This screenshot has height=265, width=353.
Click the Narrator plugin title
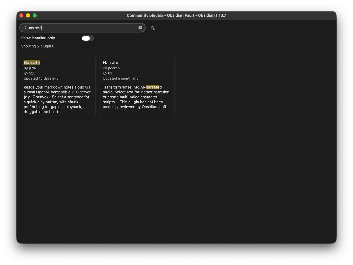pyautogui.click(x=111, y=62)
